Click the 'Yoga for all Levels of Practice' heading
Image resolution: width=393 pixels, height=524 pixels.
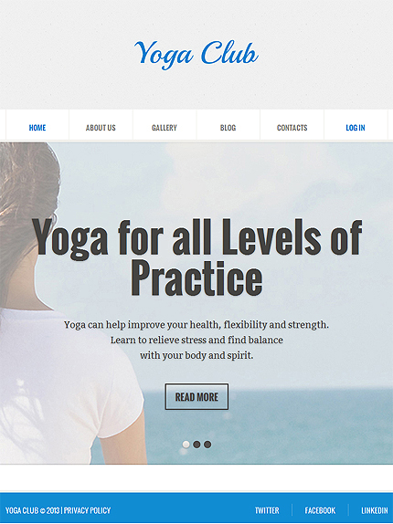196,257
